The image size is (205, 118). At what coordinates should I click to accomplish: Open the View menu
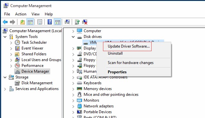(35, 14)
